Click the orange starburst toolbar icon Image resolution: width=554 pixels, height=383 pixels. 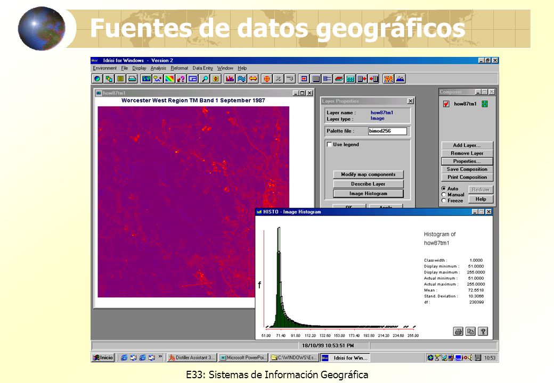388,79
